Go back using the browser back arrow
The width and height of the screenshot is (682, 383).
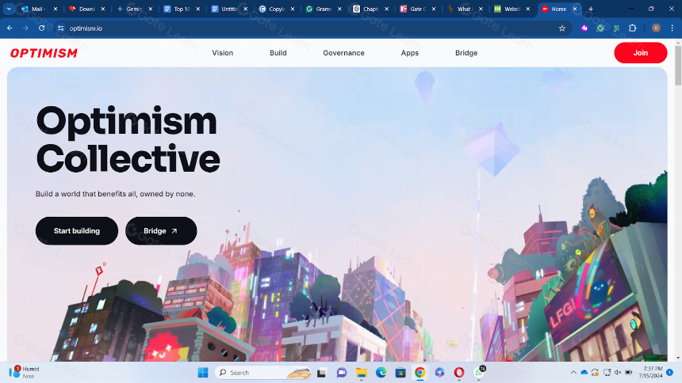click(x=10, y=28)
